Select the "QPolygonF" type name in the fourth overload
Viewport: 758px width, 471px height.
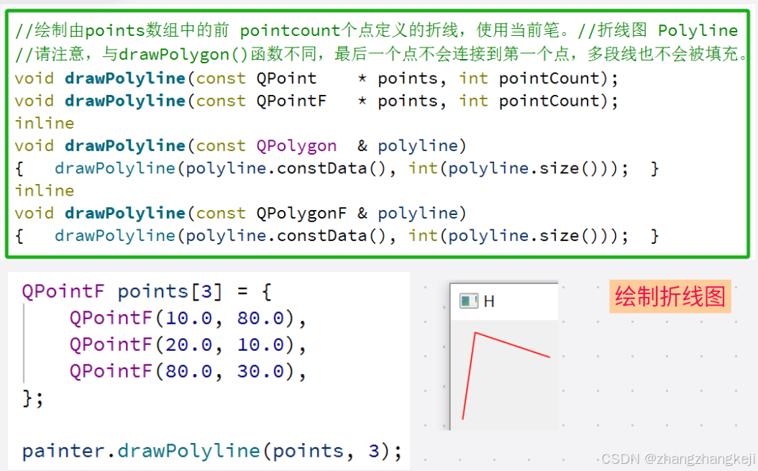pyautogui.click(x=301, y=213)
